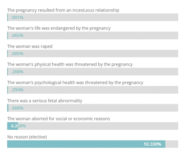
Task: Click the gray track of the incestuous relationship bar
Action: (x=101, y=17)
